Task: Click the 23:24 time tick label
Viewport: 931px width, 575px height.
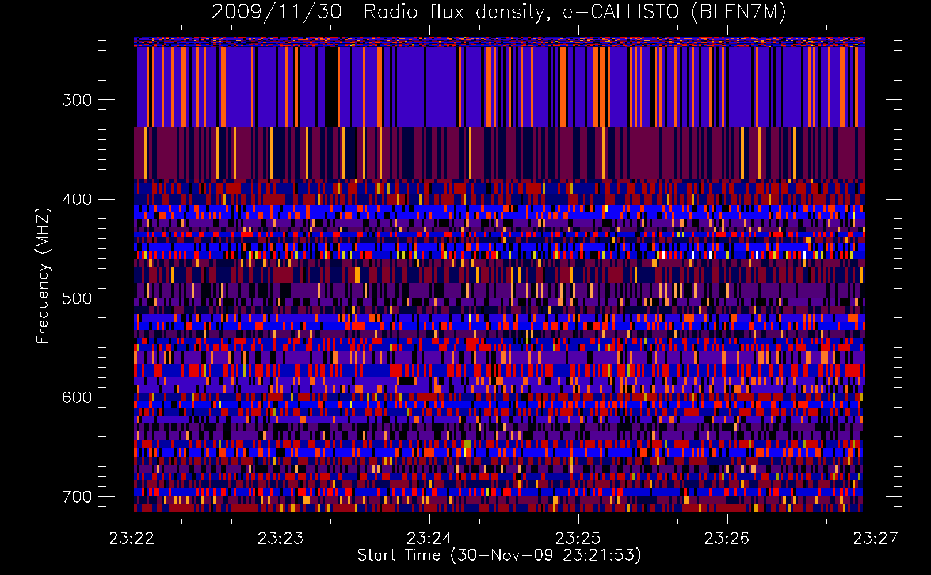Action: [429, 538]
